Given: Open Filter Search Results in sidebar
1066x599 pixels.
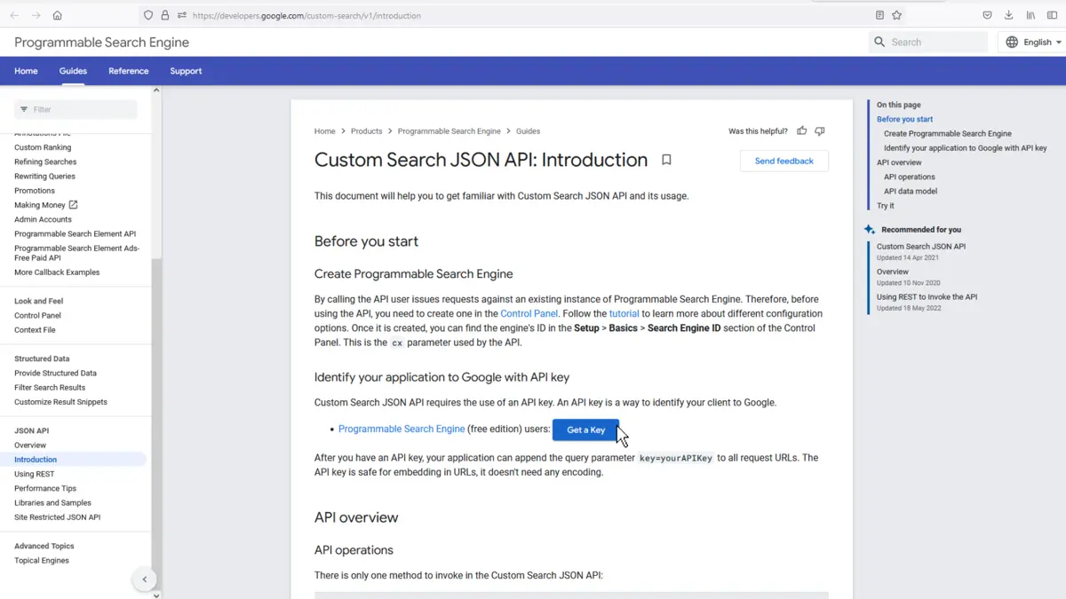Looking at the screenshot, I should (50, 387).
